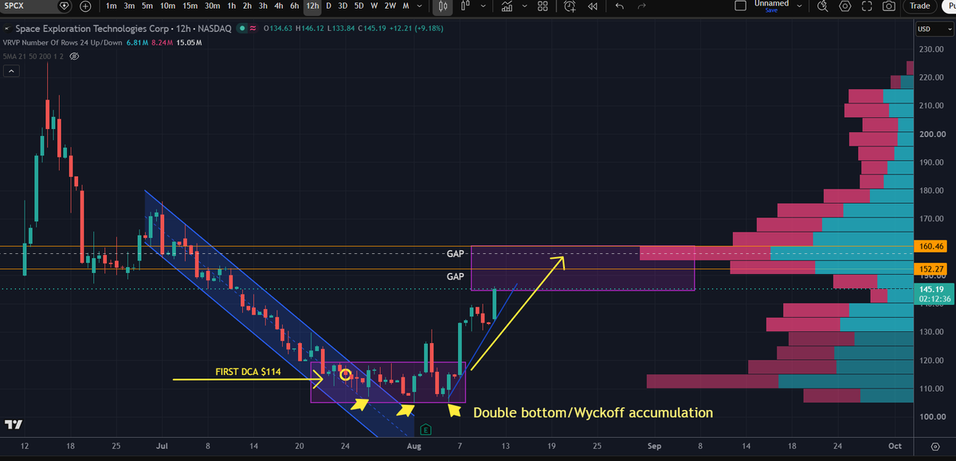Screen dimensions: 956x461
Task: Open the layout setup square icon
Action: [x=740, y=6]
